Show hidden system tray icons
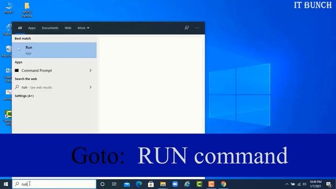The width and height of the screenshot is (336, 189). pyautogui.click(x=287, y=184)
